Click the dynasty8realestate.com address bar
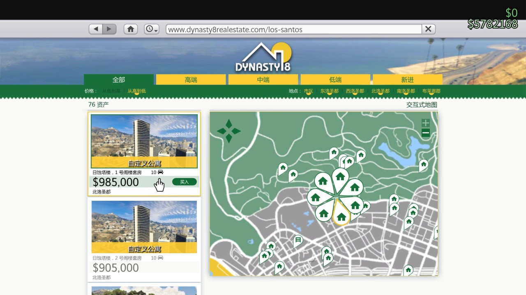Viewport: 526px width, 295px height. pyautogui.click(x=294, y=29)
